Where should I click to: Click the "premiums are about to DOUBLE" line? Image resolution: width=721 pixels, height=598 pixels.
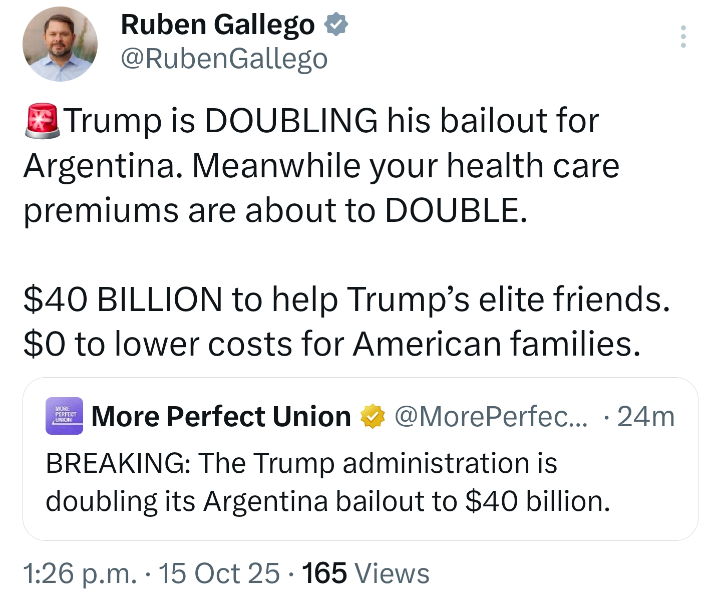(x=275, y=210)
